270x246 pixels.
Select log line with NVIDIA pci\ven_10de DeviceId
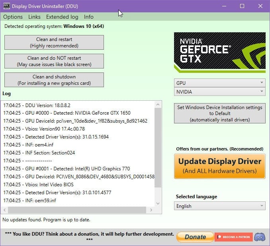tap(75, 121)
